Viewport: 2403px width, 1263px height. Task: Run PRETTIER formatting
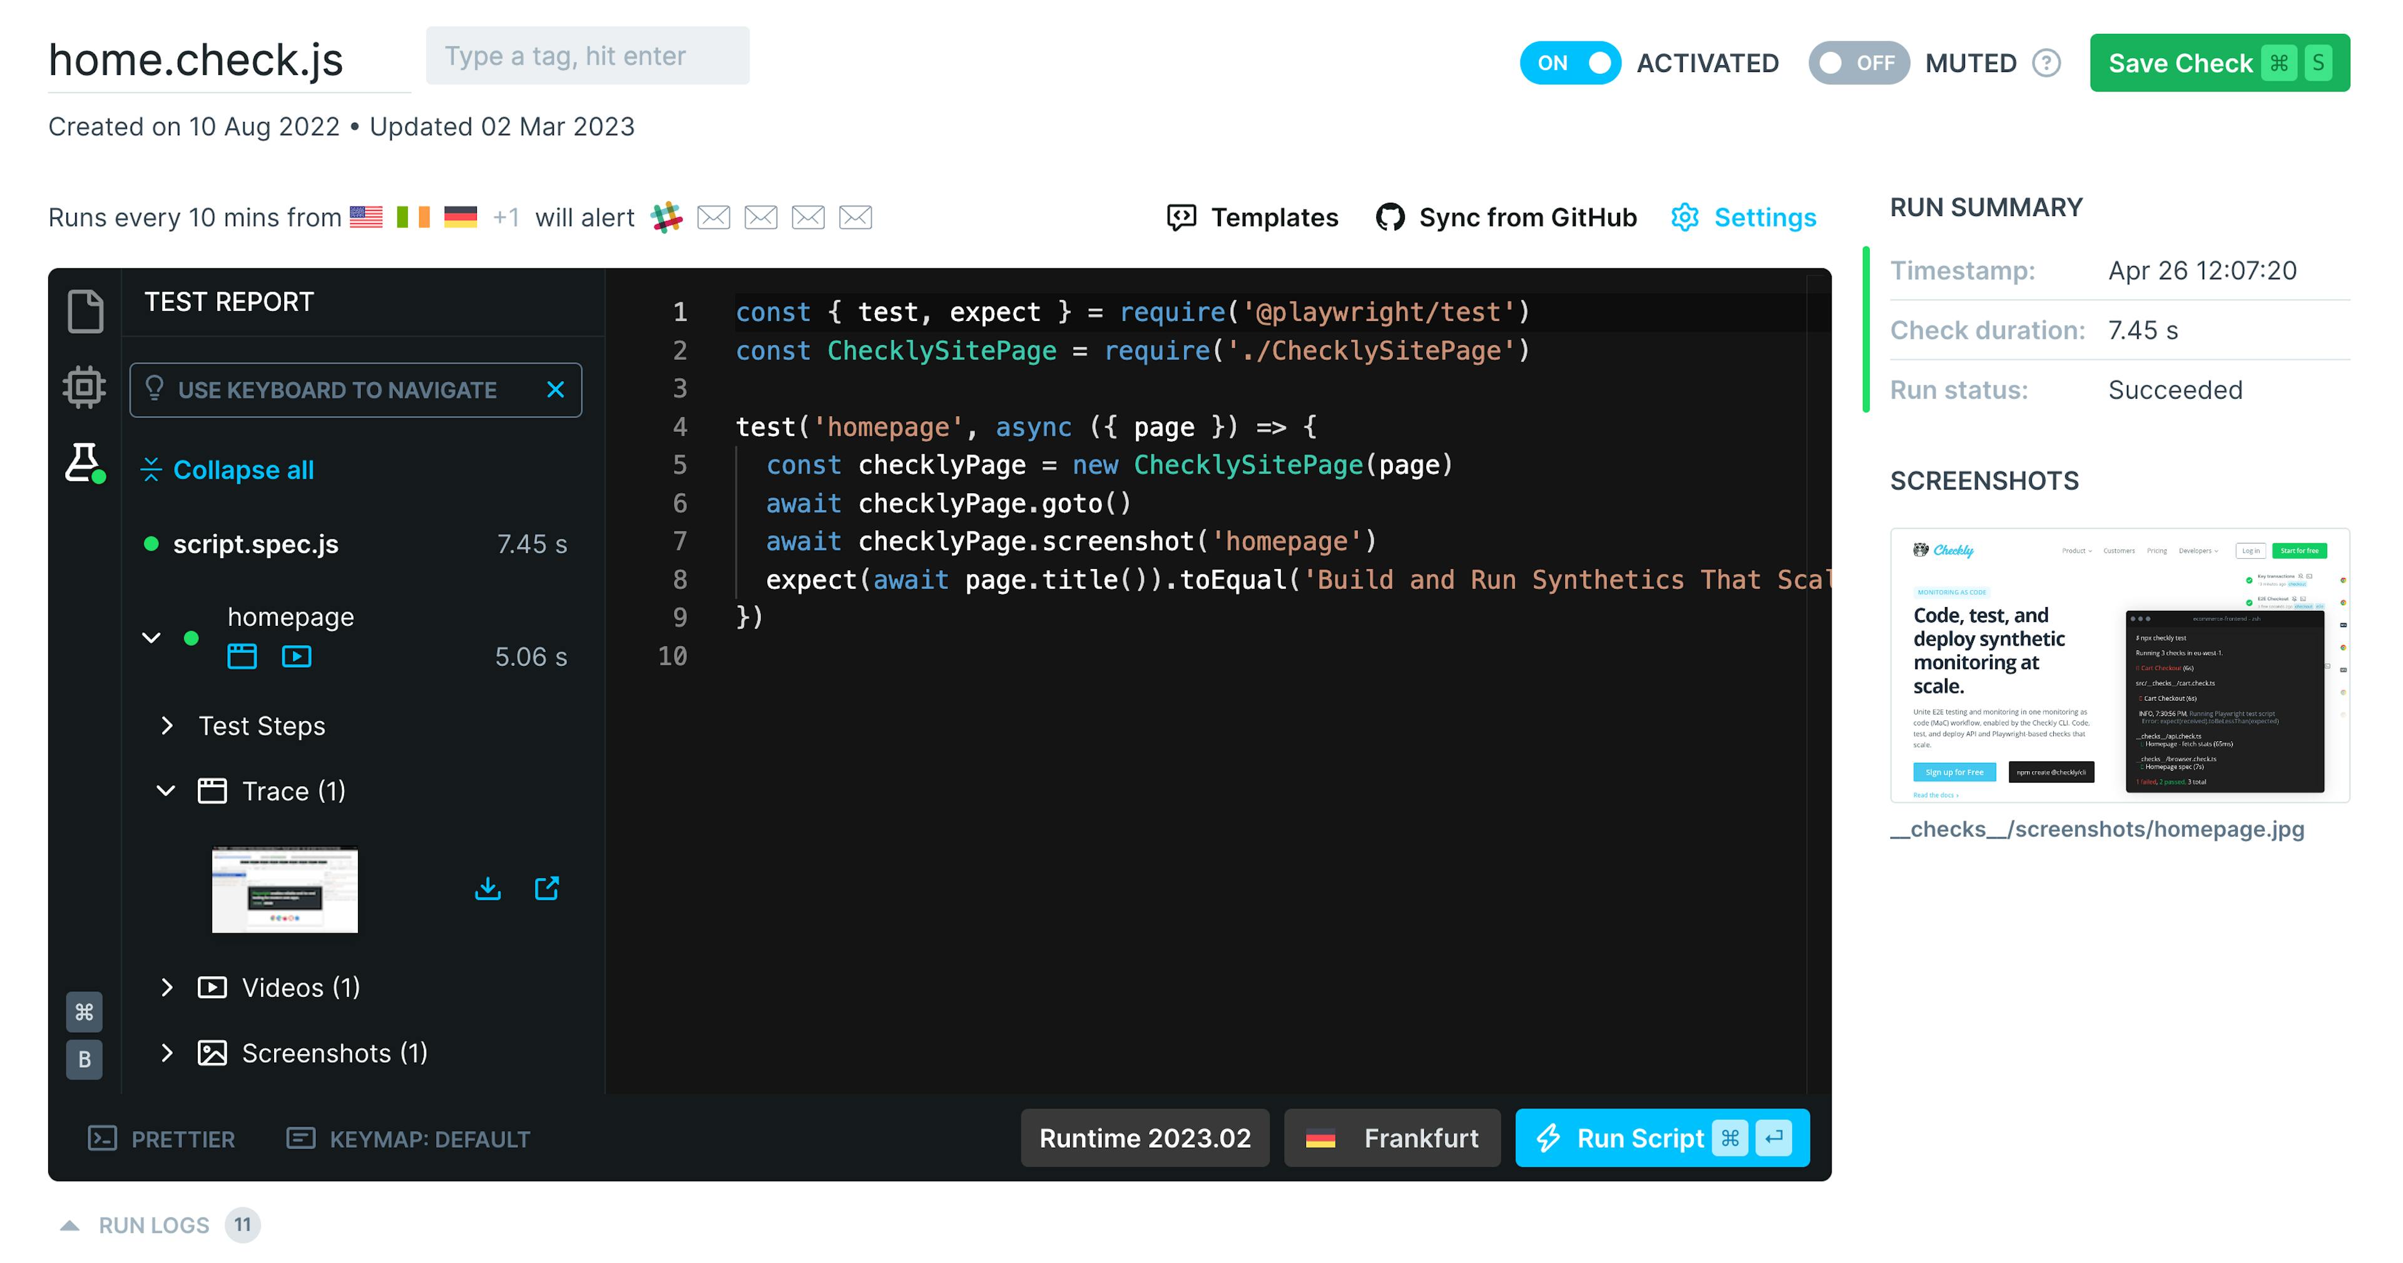tap(161, 1139)
